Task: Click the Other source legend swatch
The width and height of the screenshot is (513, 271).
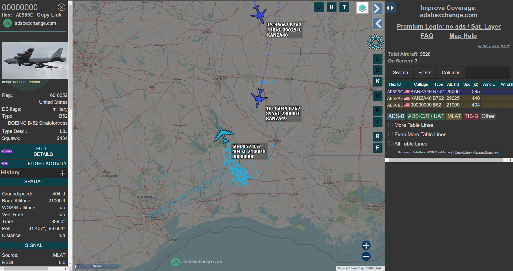Action: coord(488,116)
